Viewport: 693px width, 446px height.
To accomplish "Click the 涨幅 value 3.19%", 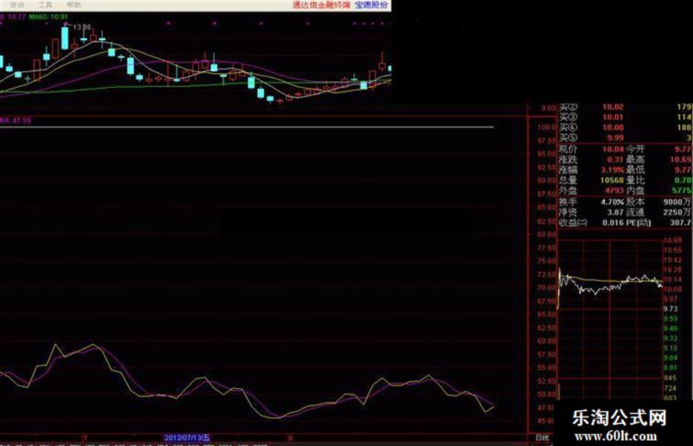I will coord(612,170).
